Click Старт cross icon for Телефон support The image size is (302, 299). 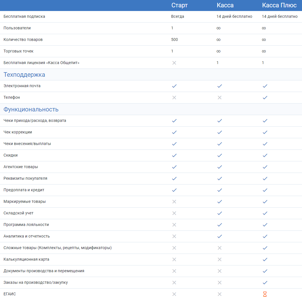point(174,98)
